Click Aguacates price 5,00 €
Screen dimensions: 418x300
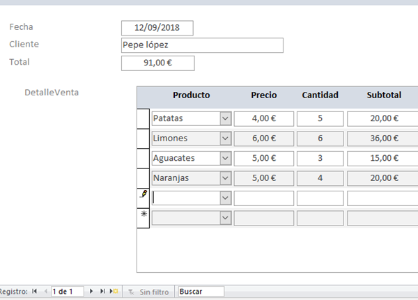(x=264, y=158)
